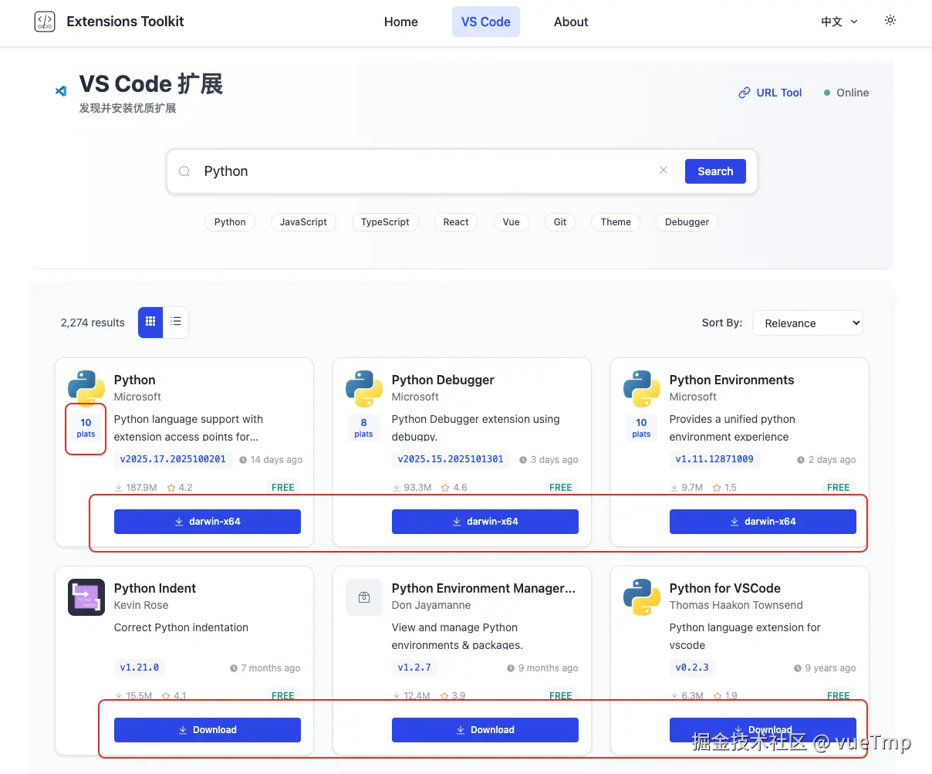Open the Sort By Relevance dropdown

tap(808, 323)
